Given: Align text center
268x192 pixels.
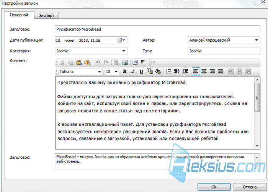Looking at the screenshot, I should (204, 72).
